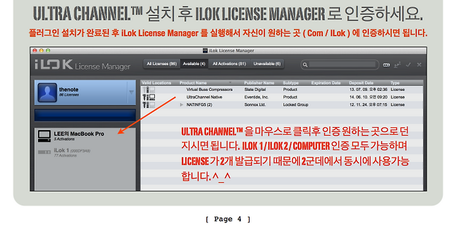Sort by Valid Locations column header
The width and height of the screenshot is (455, 235).
click(157, 83)
